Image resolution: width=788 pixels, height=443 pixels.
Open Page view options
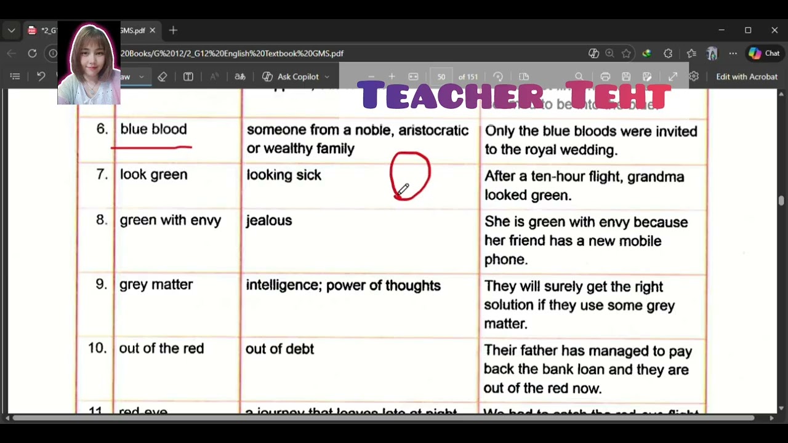pos(524,76)
